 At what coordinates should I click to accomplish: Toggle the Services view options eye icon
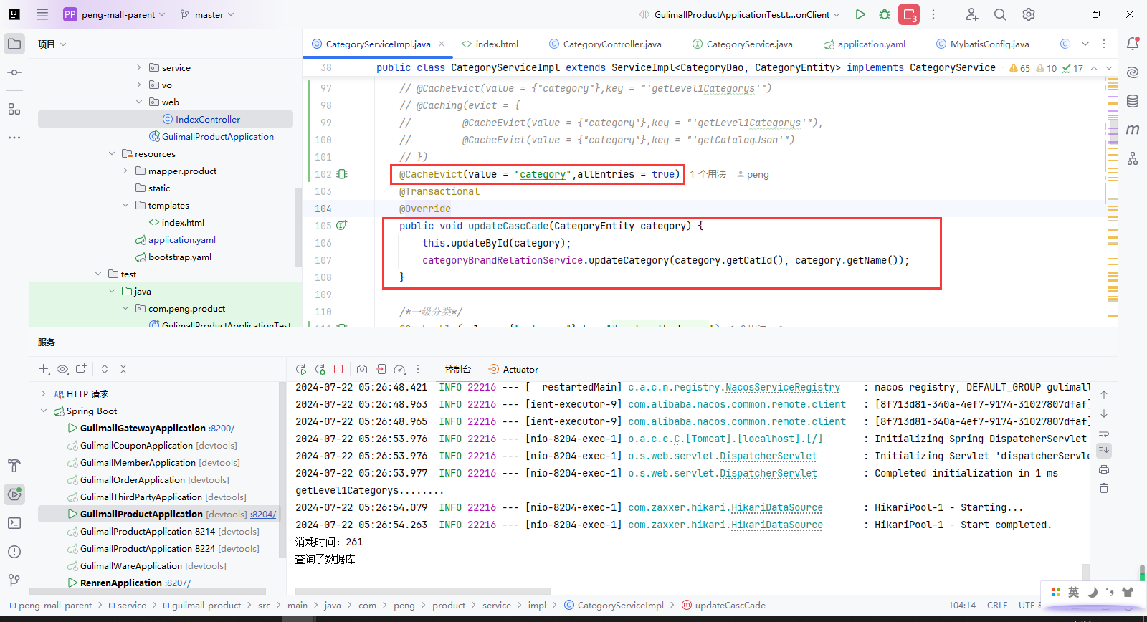pos(62,369)
